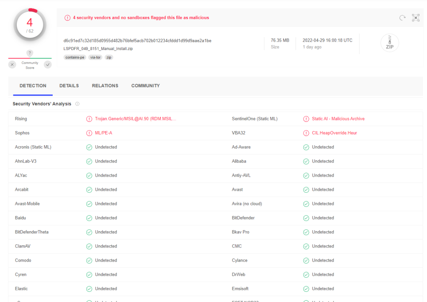The height and width of the screenshot is (302, 427).
Task: Vote malicious with the X community button
Action: (12, 65)
